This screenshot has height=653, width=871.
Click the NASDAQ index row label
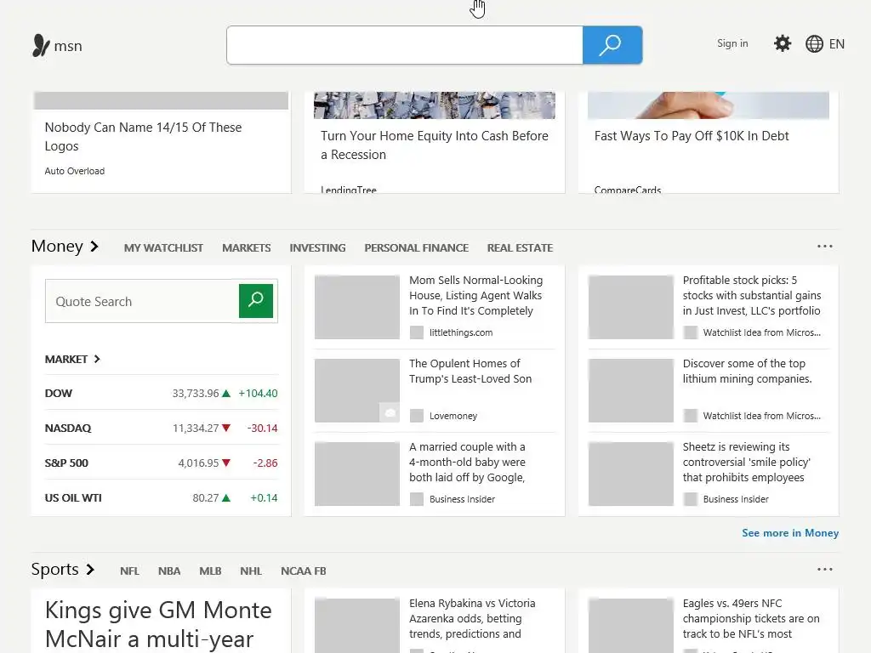(x=68, y=429)
